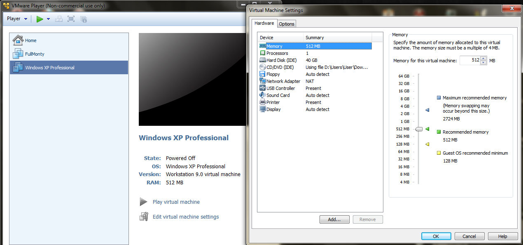Click the yellow guest OS minimum marker
The height and width of the screenshot is (245, 523).
pyautogui.click(x=427, y=144)
